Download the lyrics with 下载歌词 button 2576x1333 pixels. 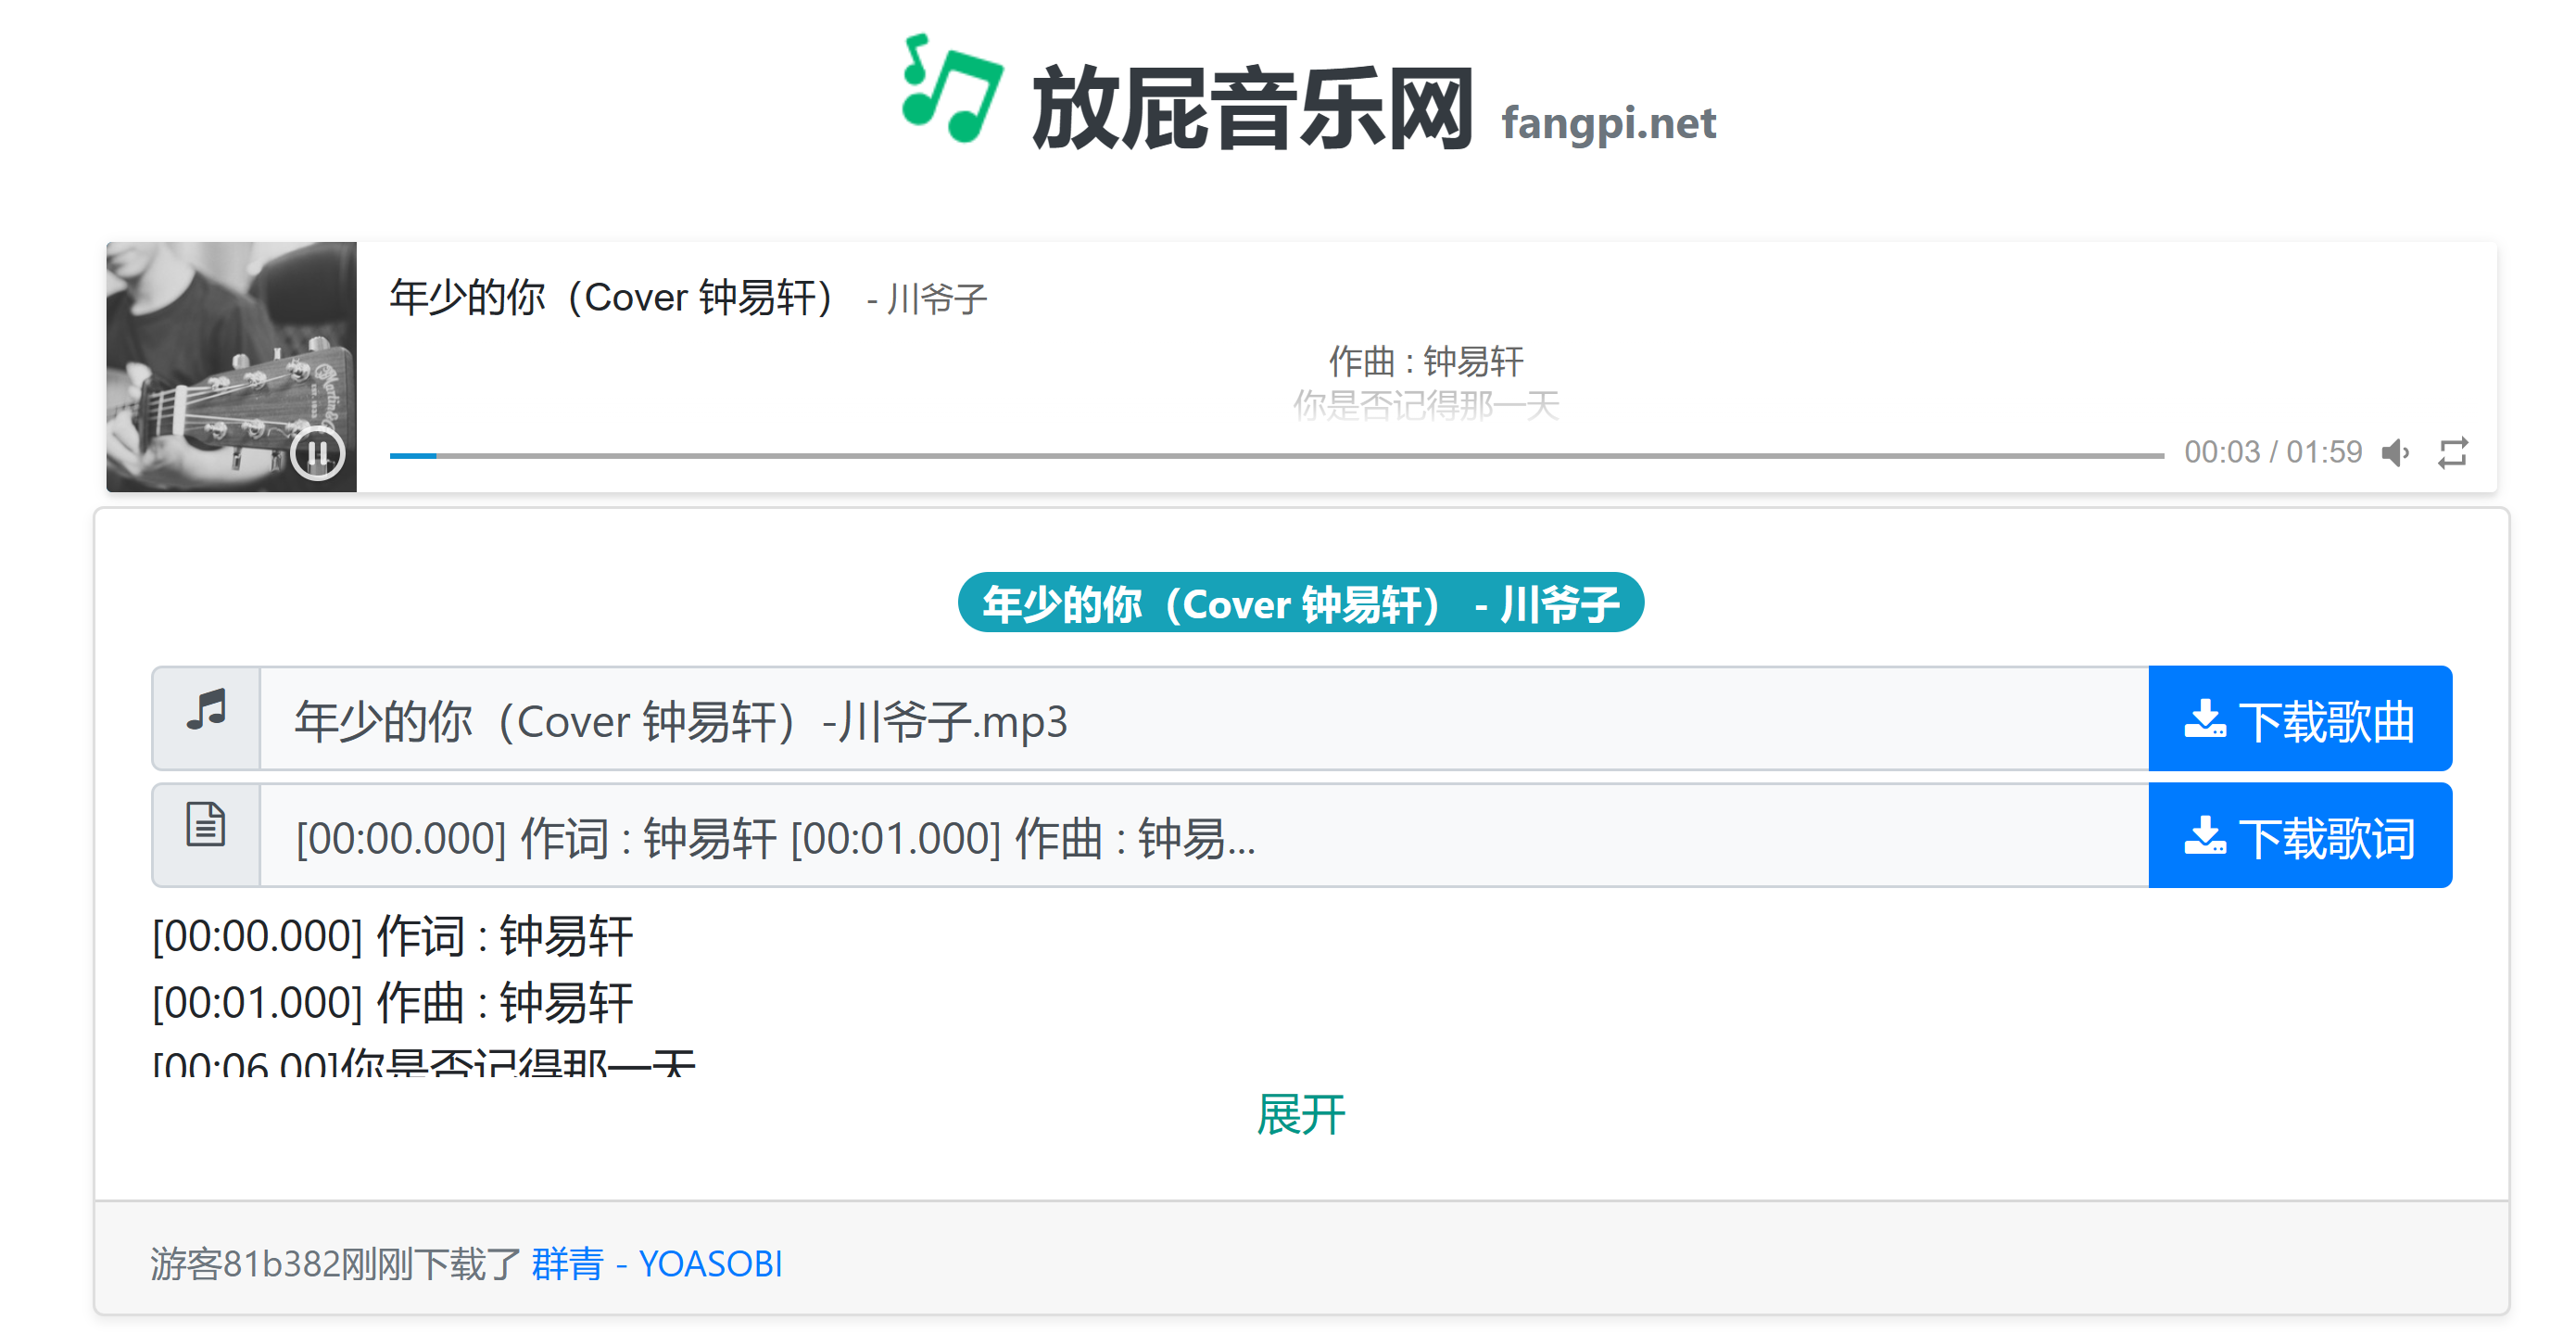click(x=2299, y=835)
